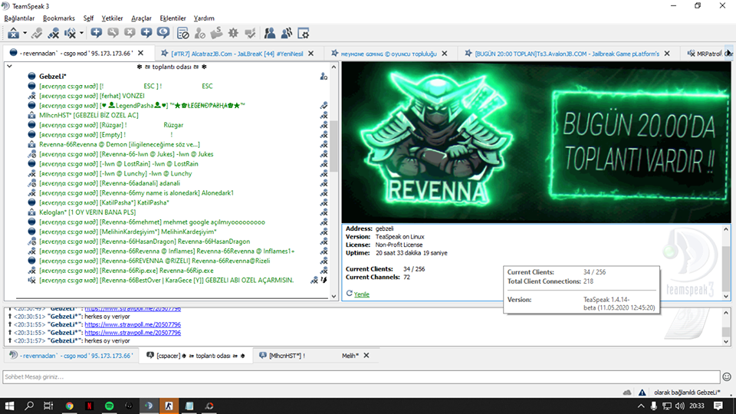Open the ban list toolbar icon

click(183, 33)
